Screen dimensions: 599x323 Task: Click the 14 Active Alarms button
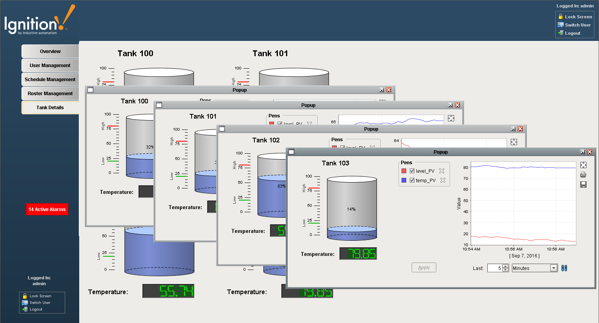point(47,209)
